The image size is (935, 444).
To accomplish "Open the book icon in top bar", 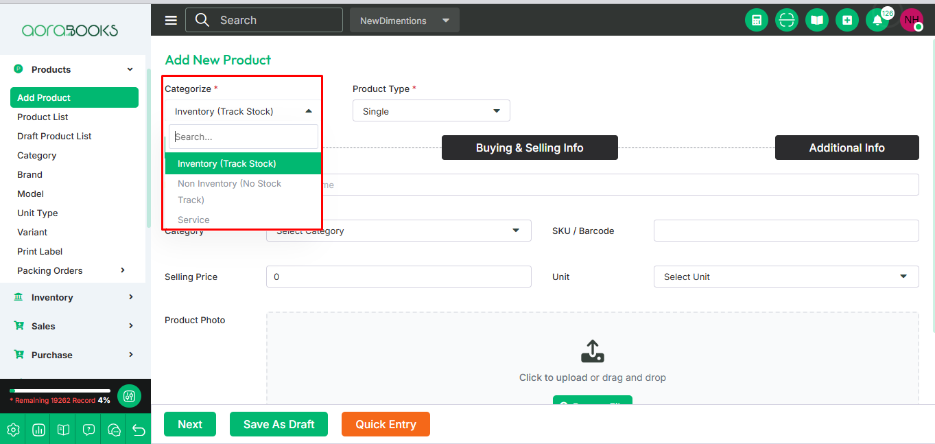I will point(817,21).
